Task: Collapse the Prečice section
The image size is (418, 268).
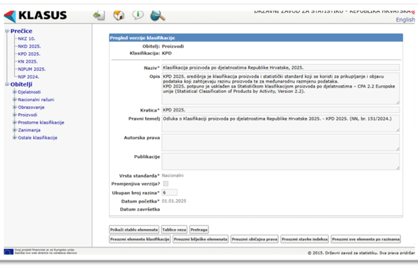Action: tap(7, 31)
